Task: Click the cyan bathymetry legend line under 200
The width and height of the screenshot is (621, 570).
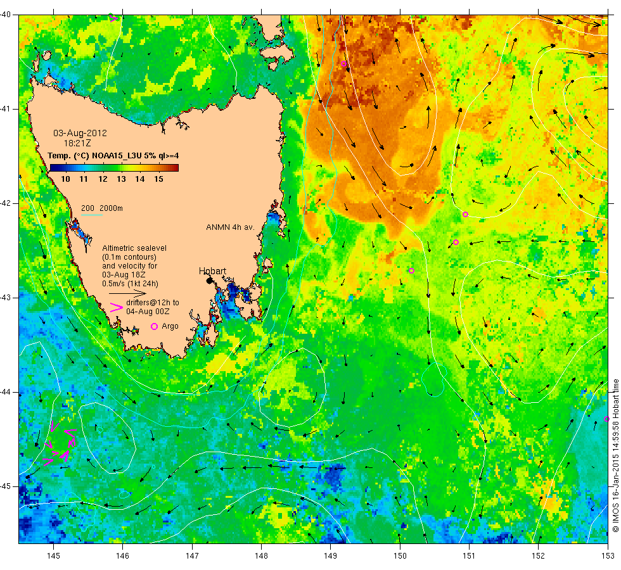Action: click(92, 215)
